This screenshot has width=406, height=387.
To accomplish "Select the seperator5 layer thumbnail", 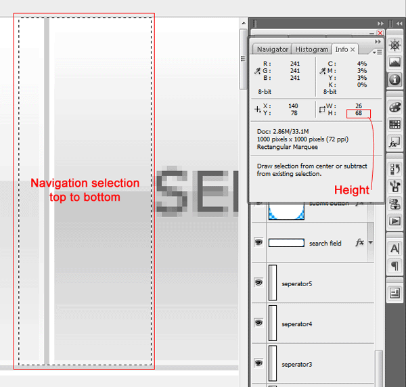I will tap(273, 283).
